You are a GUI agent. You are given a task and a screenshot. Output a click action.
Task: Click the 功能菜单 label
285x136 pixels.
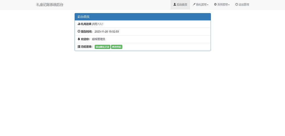tap(87, 47)
